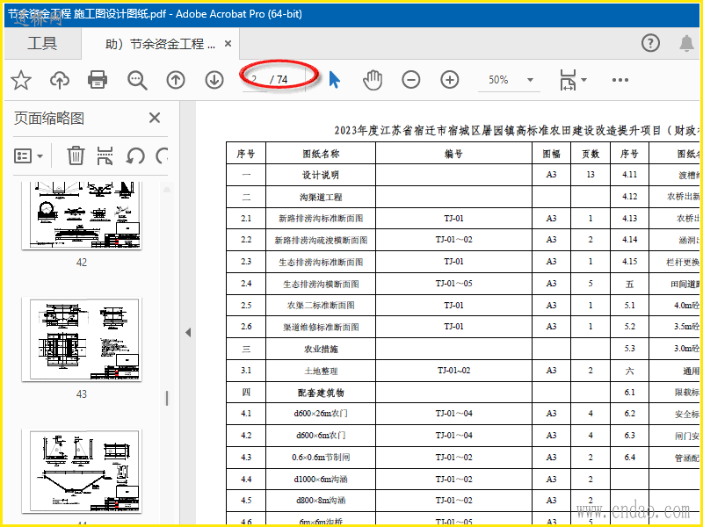The image size is (703, 527).
Task: Activate the hand pan tool
Action: 372,80
